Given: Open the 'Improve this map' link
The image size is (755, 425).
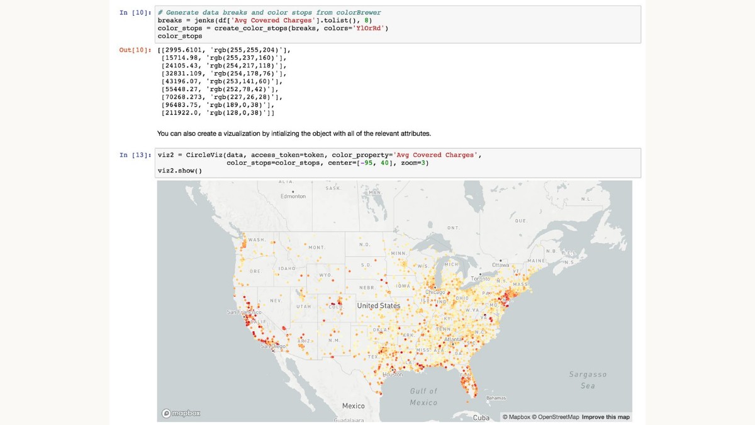Looking at the screenshot, I should (605, 417).
